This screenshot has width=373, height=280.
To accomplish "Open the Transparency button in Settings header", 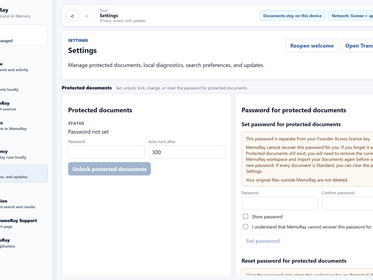I will [x=357, y=45].
